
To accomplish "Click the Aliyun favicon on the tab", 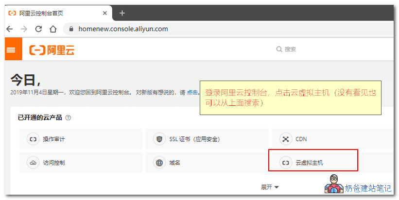I will point(12,13).
